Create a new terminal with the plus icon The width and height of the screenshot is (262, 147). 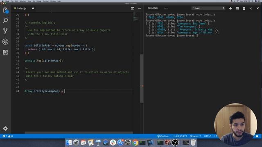click(230, 8)
